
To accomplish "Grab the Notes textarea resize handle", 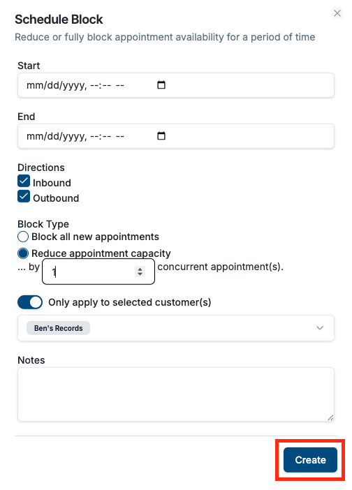I will pyautogui.click(x=330, y=418).
